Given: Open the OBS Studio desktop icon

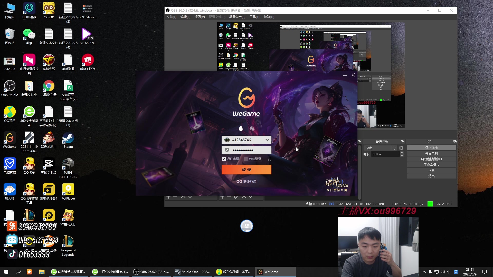Looking at the screenshot, I should 10,88.
